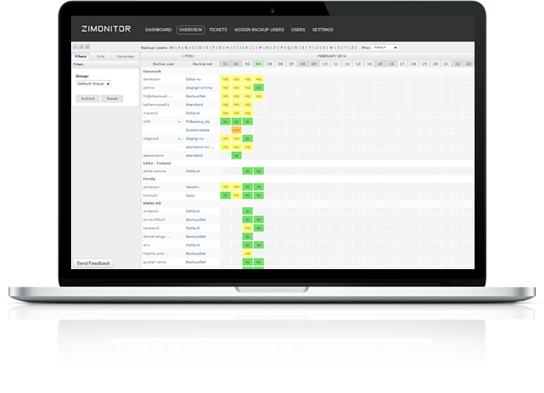Click the green OK cell for anders2
This screenshot has height=393, width=544.
[247, 211]
